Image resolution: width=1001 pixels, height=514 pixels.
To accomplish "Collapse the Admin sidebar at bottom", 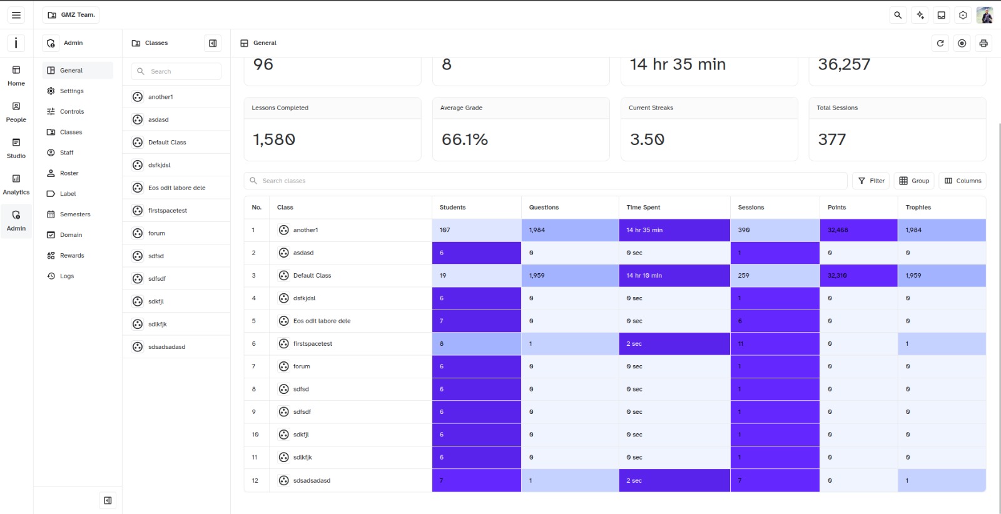I will (x=108, y=500).
